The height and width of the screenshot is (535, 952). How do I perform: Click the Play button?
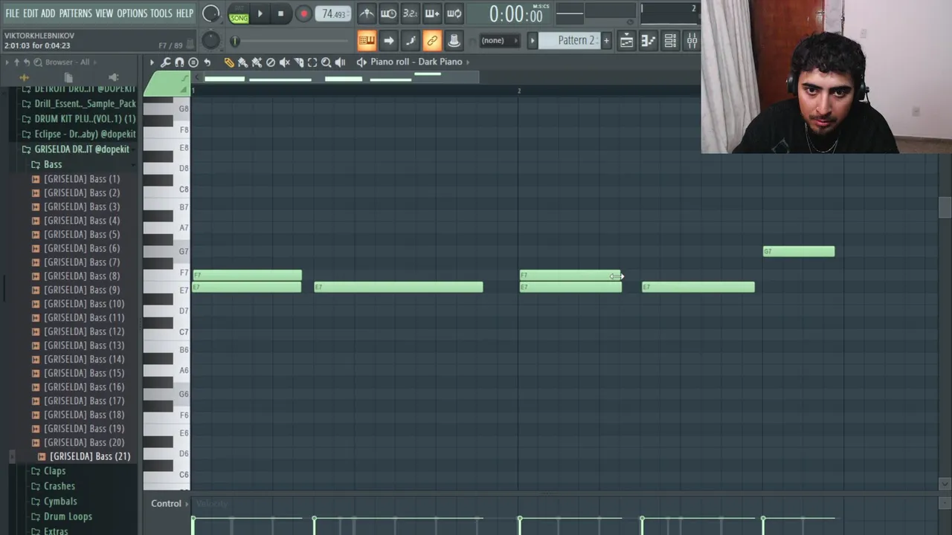click(x=260, y=13)
